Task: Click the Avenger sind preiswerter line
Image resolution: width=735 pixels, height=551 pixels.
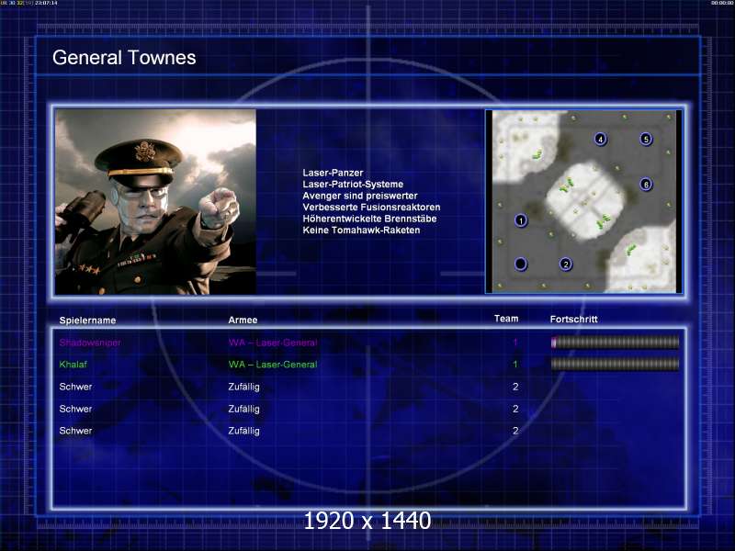Action: [360, 196]
